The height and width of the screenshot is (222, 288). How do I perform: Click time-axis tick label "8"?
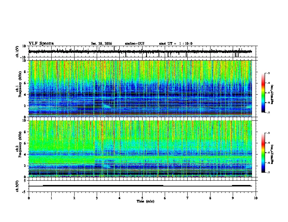pos(210,198)
